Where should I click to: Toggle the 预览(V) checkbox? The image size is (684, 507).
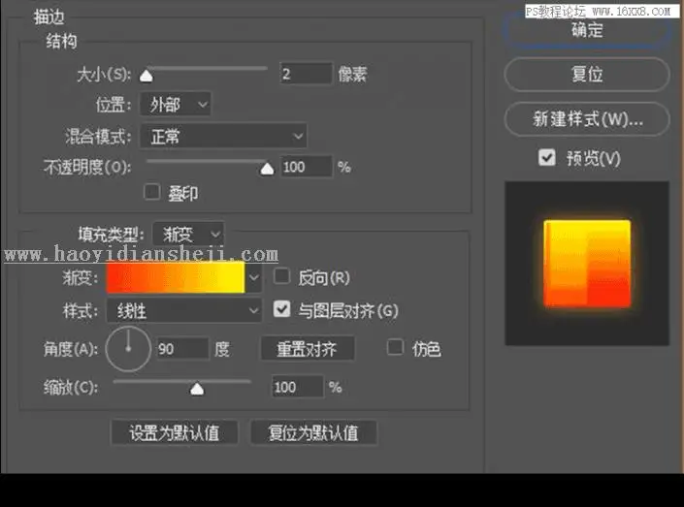(x=547, y=157)
